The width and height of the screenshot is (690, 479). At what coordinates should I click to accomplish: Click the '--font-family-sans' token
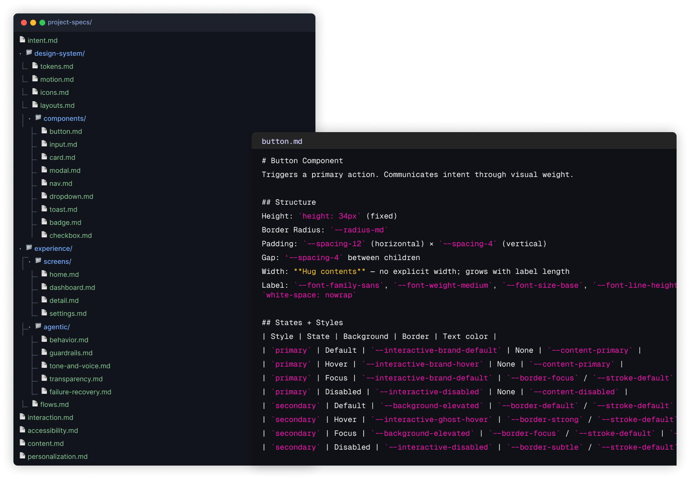coord(339,285)
